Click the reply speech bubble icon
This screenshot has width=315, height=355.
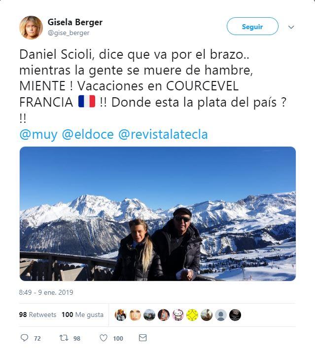(24, 338)
